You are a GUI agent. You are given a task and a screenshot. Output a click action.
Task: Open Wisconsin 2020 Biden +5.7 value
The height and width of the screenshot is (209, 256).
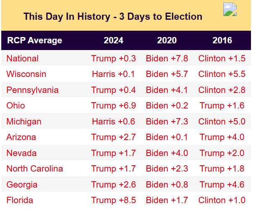click(x=167, y=74)
